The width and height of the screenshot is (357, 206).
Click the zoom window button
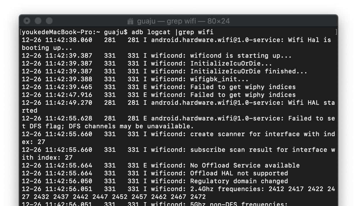tap(49, 21)
